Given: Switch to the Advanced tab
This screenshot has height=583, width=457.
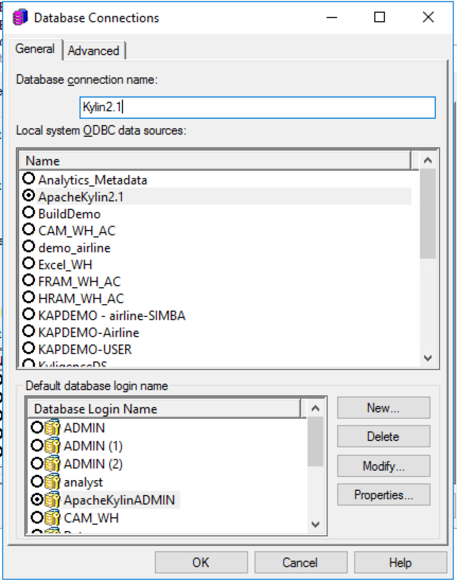Looking at the screenshot, I should point(94,51).
